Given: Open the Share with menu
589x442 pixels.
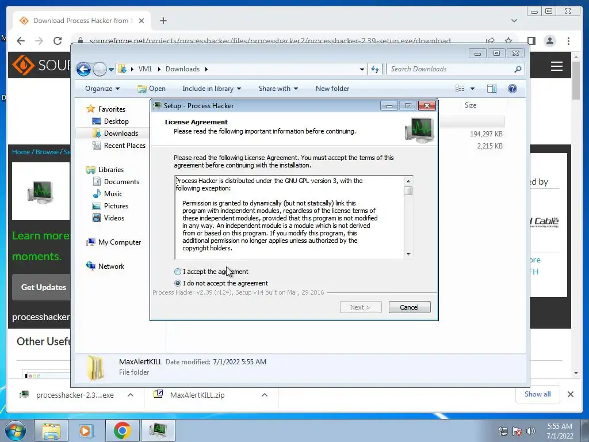Looking at the screenshot, I should pyautogui.click(x=278, y=89).
